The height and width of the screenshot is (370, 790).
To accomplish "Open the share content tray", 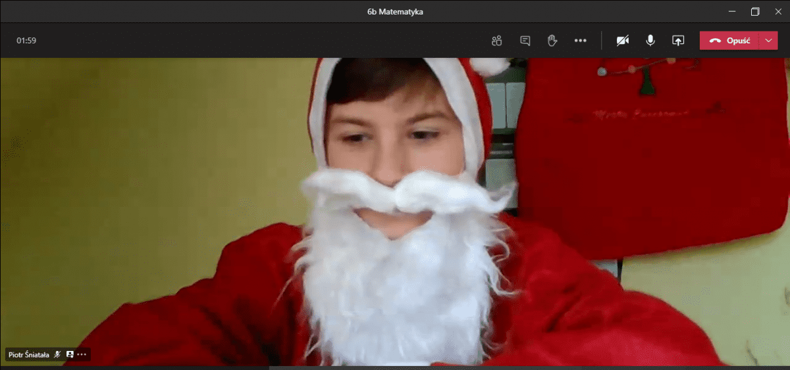I will click(678, 41).
